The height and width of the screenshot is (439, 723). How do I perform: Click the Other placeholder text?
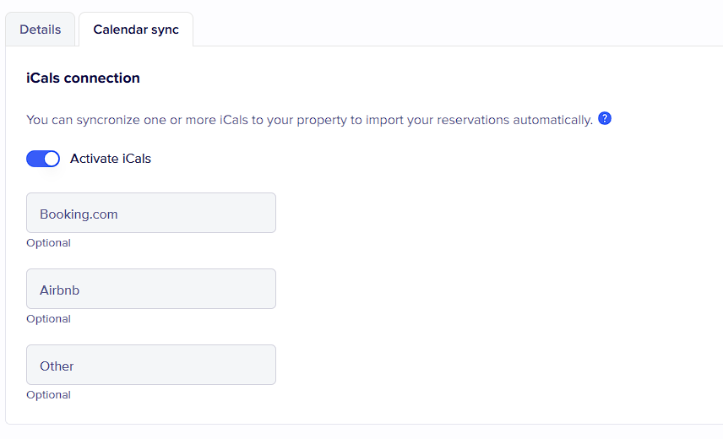click(57, 366)
